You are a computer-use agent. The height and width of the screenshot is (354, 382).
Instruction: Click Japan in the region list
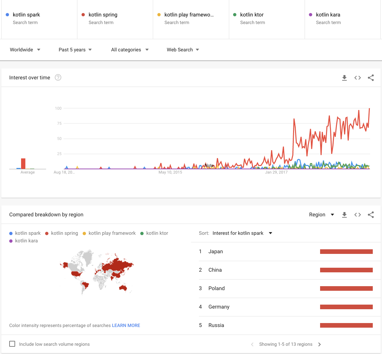(216, 252)
